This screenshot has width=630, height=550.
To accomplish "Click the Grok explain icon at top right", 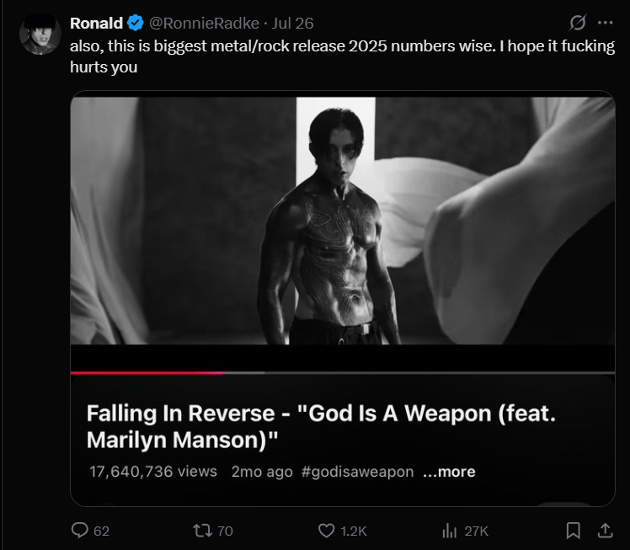I will pyautogui.click(x=578, y=23).
